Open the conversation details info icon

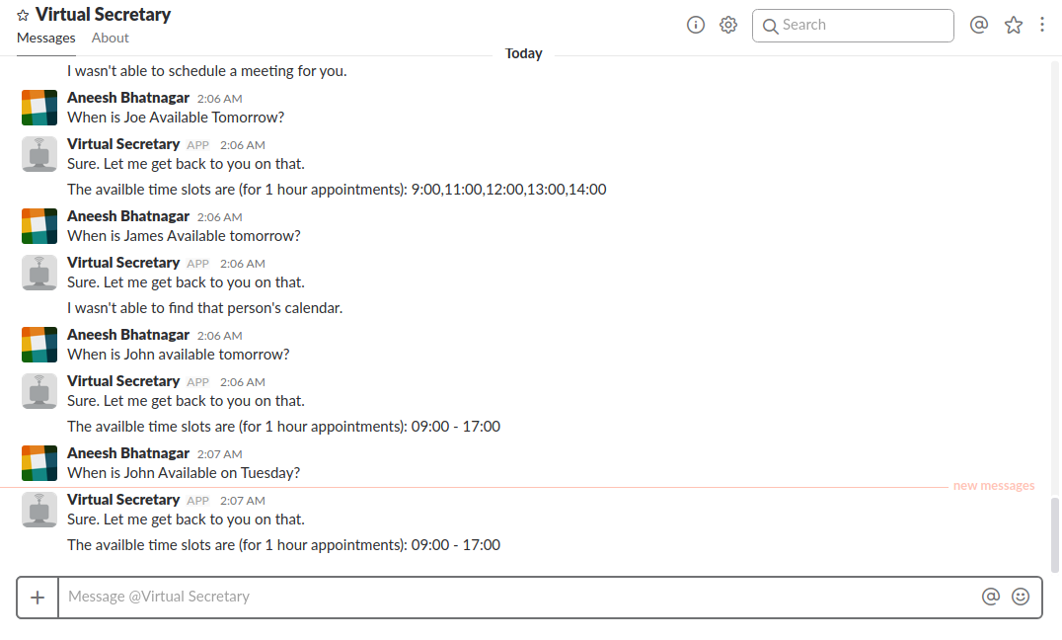(696, 25)
